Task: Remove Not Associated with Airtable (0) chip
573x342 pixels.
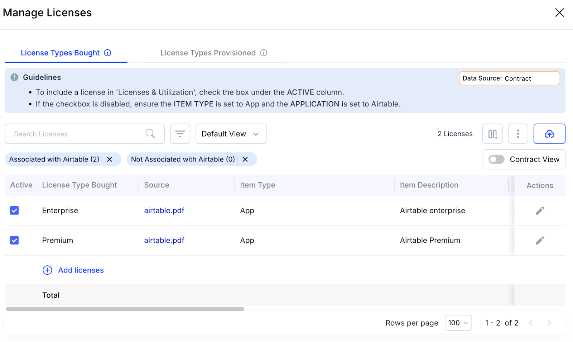Action: point(245,159)
